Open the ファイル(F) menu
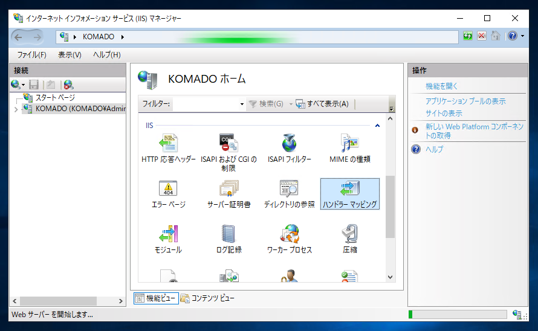The image size is (538, 331). coord(31,55)
